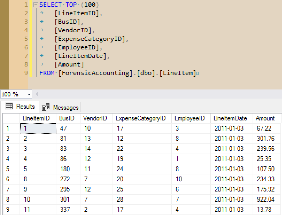The width and height of the screenshot is (282, 215).
Task: Select entire row 5 via row header
Action: click(11, 169)
